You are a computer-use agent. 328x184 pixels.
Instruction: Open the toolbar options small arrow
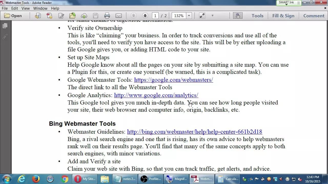click(x=212, y=16)
